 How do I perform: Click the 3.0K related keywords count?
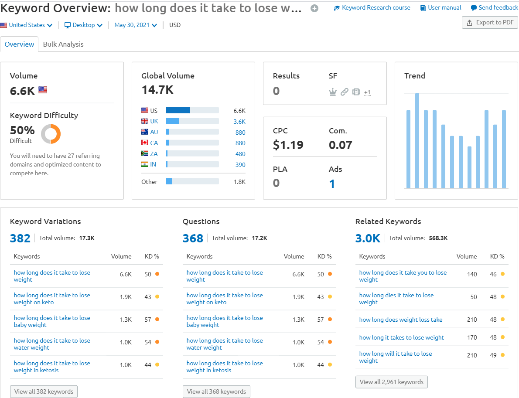coord(368,238)
